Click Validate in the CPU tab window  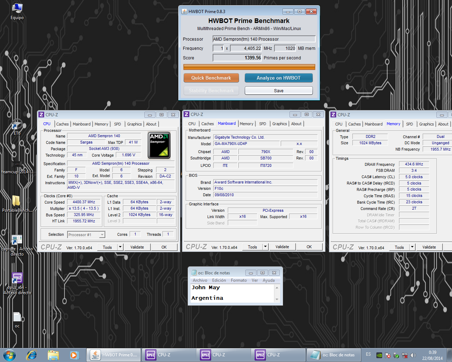coord(137,247)
